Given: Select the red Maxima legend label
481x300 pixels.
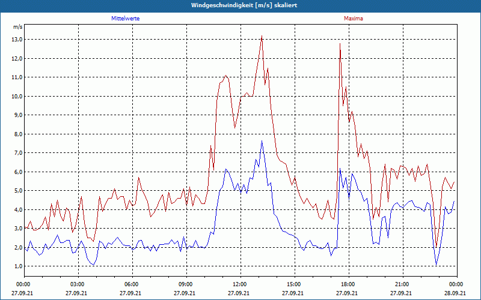Looking at the screenshot, I should 354,19.
